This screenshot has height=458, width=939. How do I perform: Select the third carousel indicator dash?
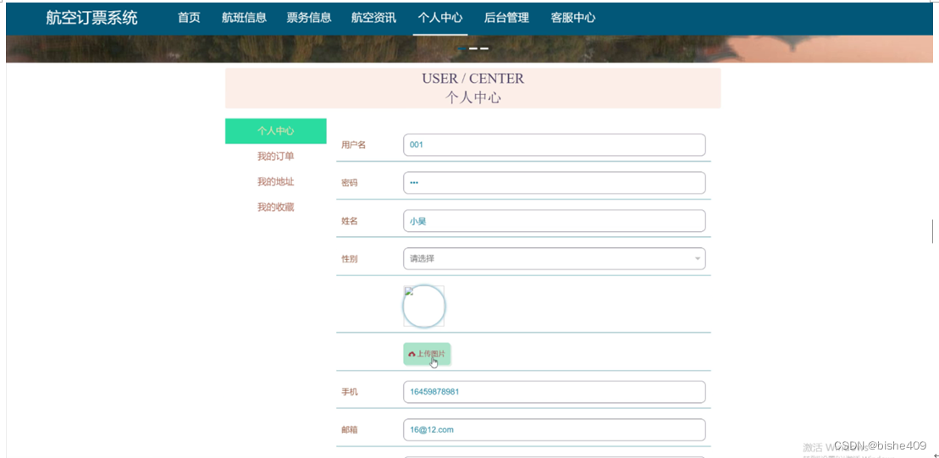(x=483, y=48)
